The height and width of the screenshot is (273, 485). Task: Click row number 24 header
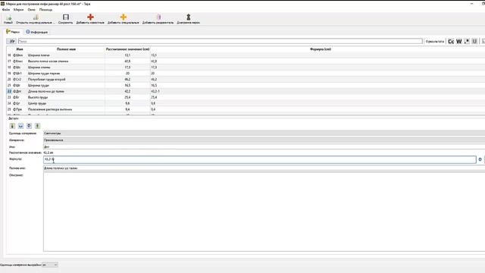[x=9, y=103]
